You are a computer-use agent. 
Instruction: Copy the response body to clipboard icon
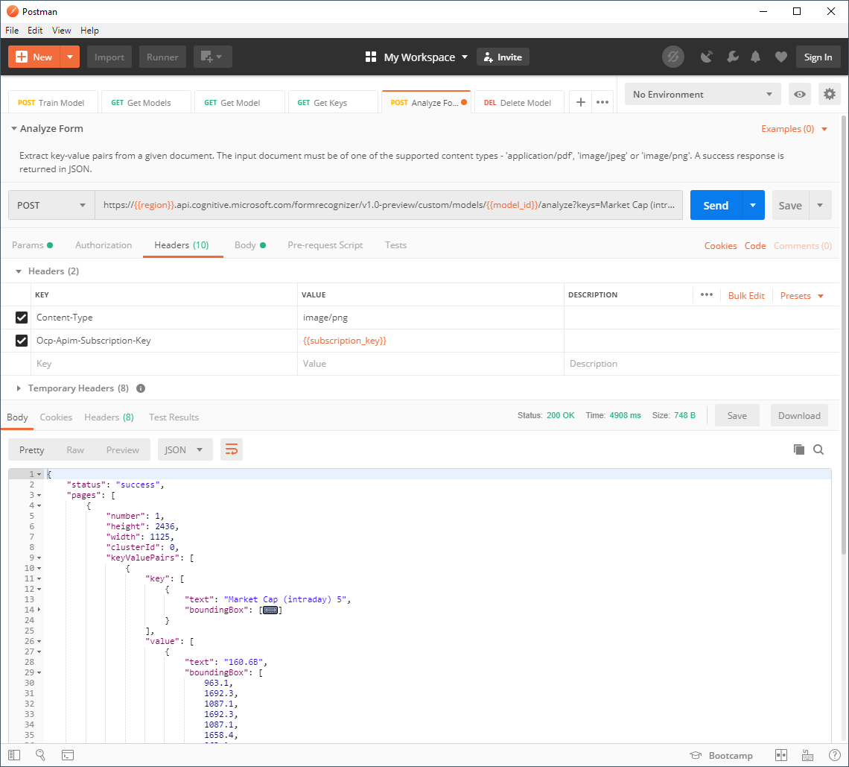(798, 449)
